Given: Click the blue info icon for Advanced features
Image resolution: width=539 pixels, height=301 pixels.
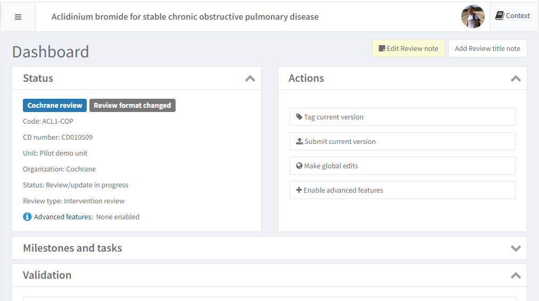Looking at the screenshot, I should point(27,217).
